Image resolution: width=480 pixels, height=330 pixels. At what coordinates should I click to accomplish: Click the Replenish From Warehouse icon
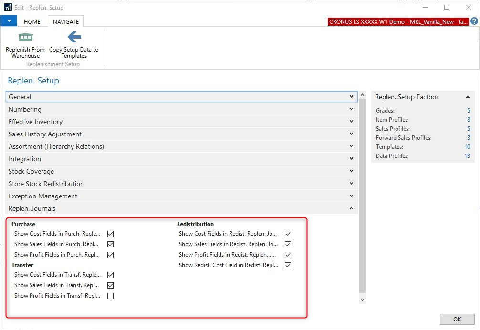click(x=25, y=38)
